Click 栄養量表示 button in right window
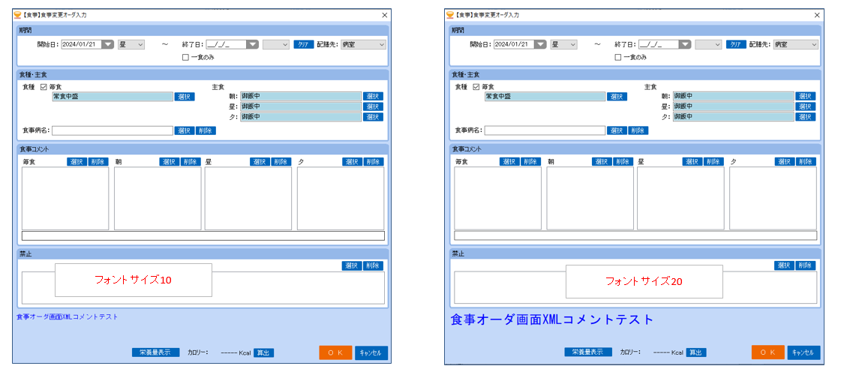Viewport: 859px width, 381px height. 588,352
